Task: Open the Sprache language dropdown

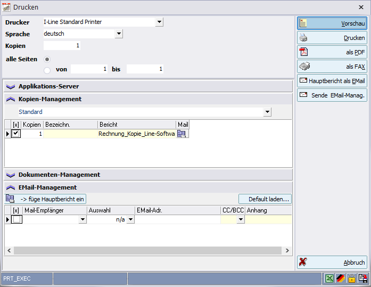Action: tap(119, 34)
